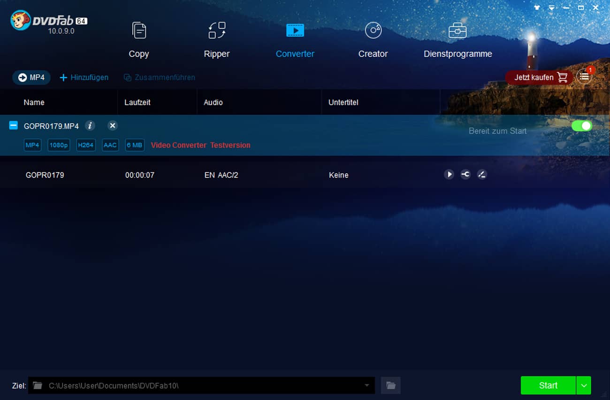The width and height of the screenshot is (610, 400).
Task: Show info for GOPR0179.MP4
Action: pyautogui.click(x=90, y=125)
